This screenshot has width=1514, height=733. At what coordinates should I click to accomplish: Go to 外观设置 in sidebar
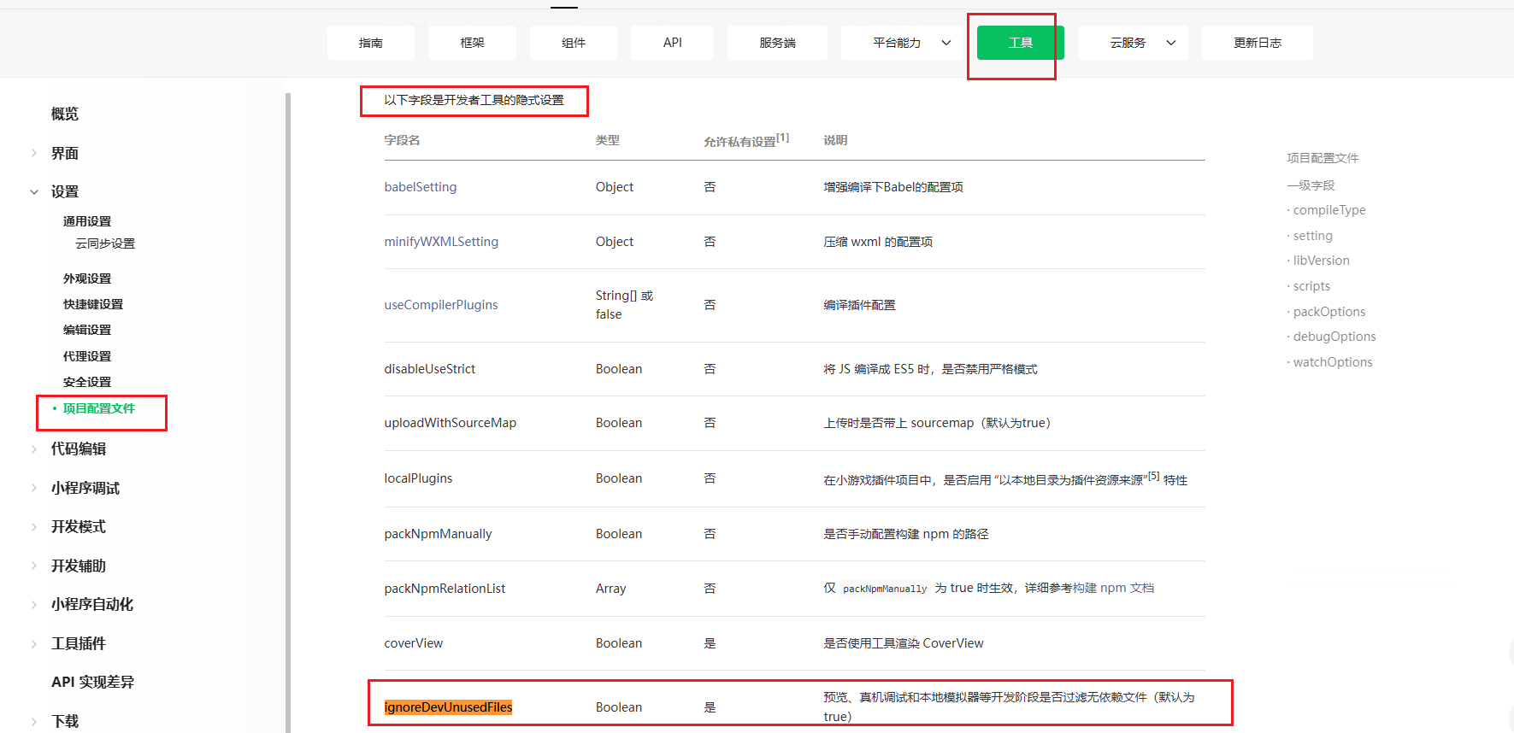[87, 279]
